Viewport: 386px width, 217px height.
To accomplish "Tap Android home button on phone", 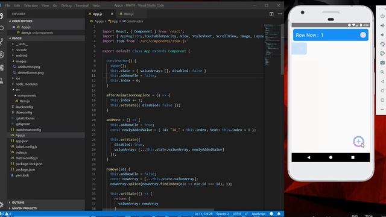I will tap(331, 157).
